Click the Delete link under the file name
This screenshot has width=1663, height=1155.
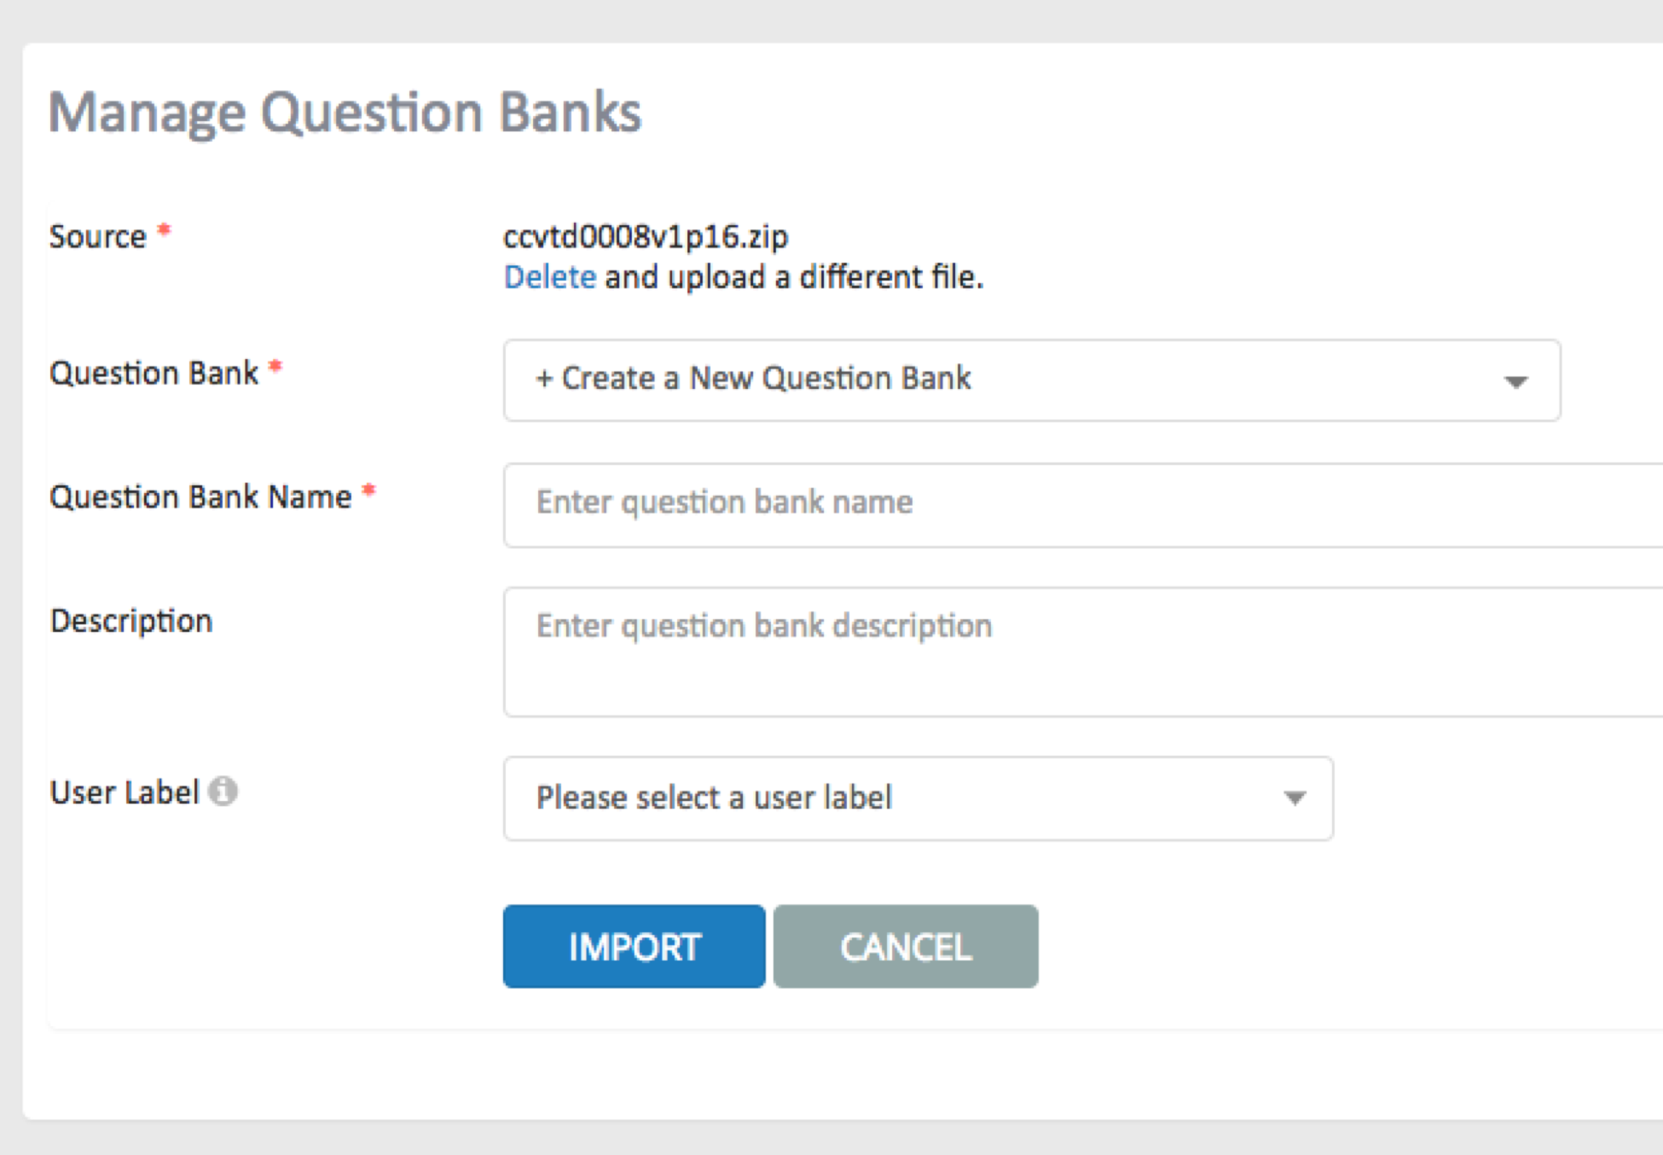pyautogui.click(x=549, y=277)
